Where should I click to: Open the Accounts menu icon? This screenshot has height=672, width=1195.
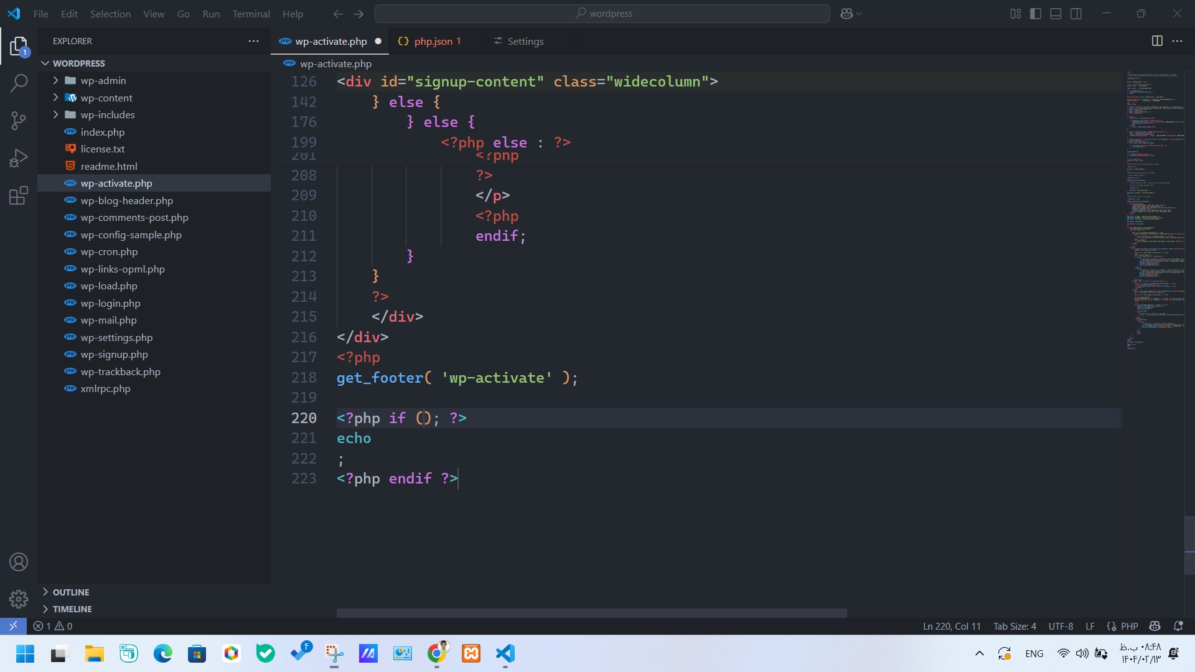(x=19, y=562)
